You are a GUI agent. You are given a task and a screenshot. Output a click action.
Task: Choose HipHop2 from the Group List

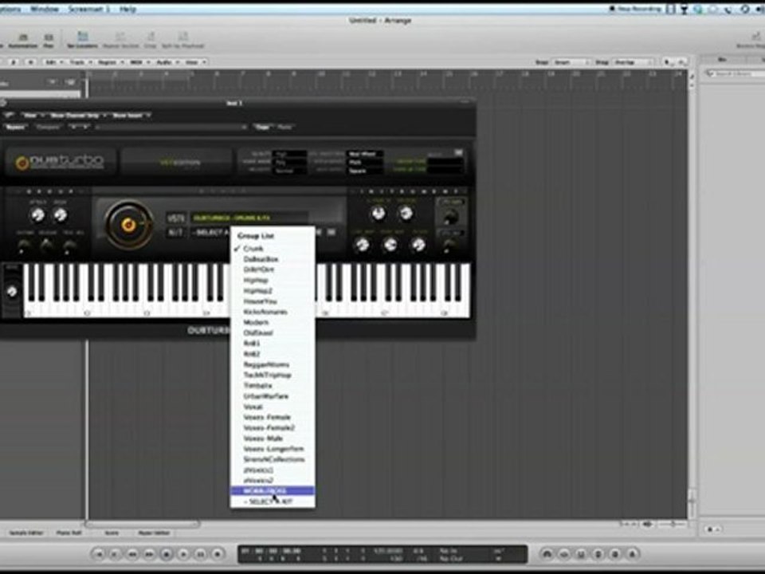[273, 291]
